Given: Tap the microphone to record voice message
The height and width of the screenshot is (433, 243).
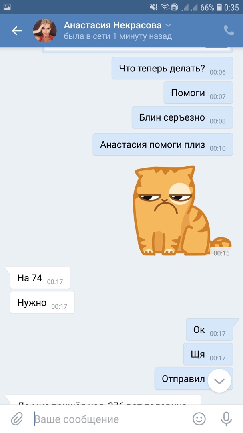Looking at the screenshot, I should click(226, 419).
